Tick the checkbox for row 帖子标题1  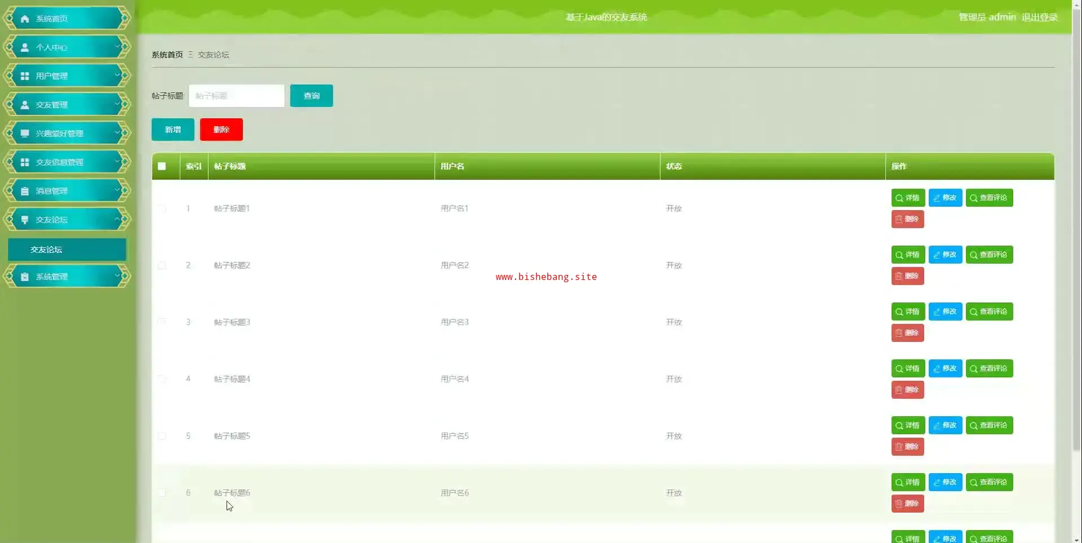click(162, 208)
